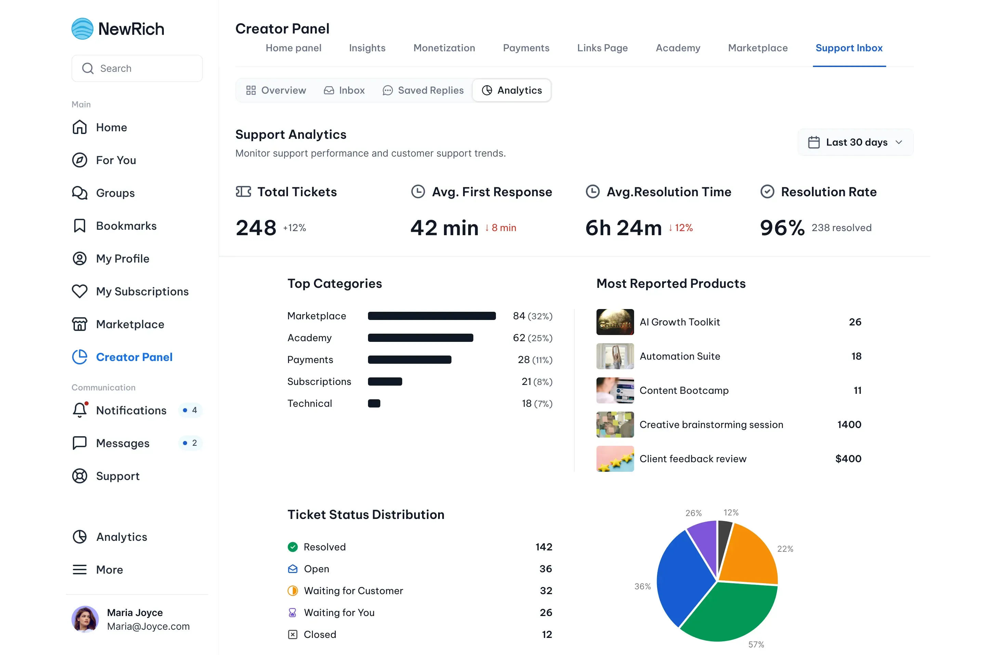Click the Closed status box icon
Viewport: 985px width, 655px height.
point(292,634)
